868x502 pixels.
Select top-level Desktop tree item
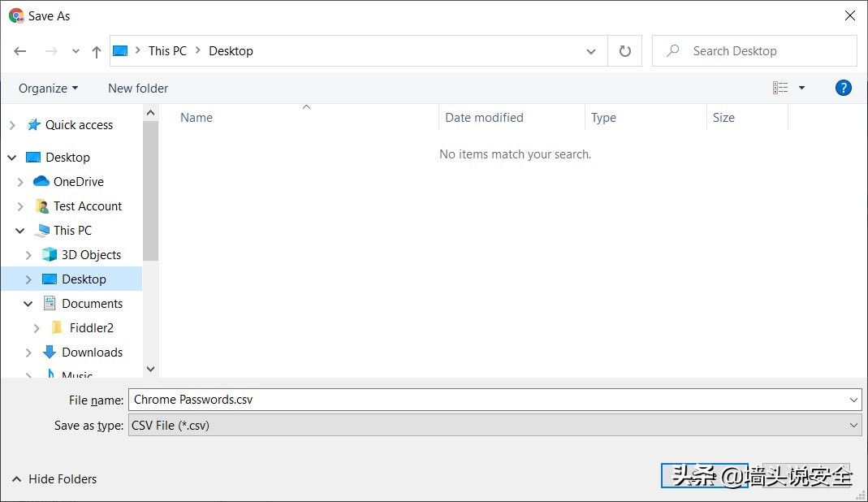coord(67,158)
